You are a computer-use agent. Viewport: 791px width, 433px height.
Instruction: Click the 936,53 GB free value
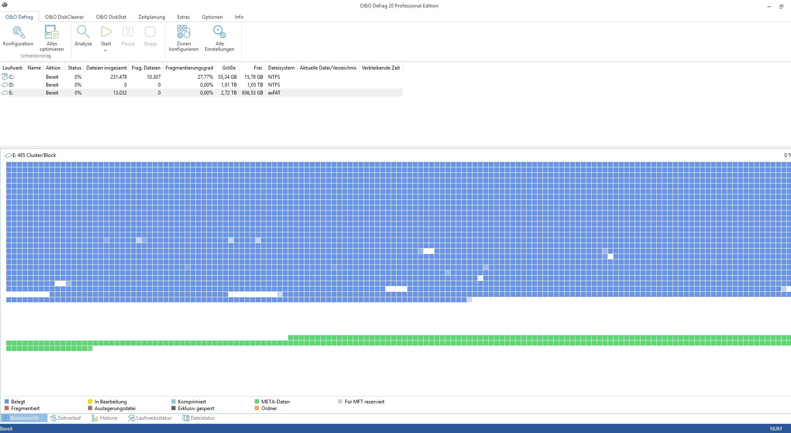252,93
